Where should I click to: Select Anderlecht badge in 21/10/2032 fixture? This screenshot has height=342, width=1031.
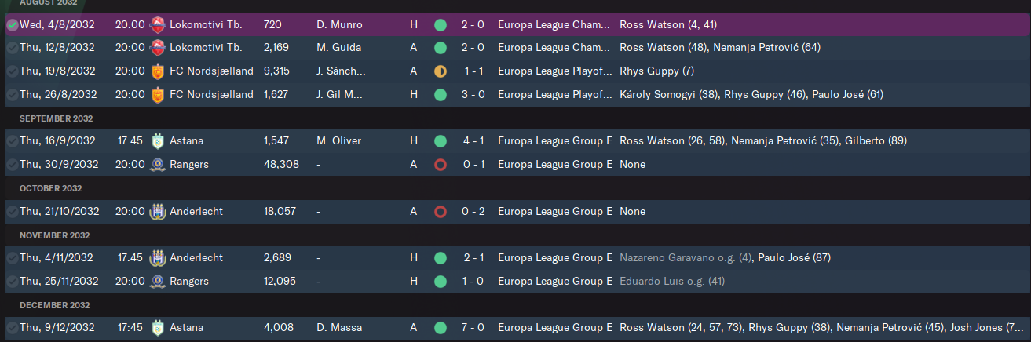tap(159, 211)
